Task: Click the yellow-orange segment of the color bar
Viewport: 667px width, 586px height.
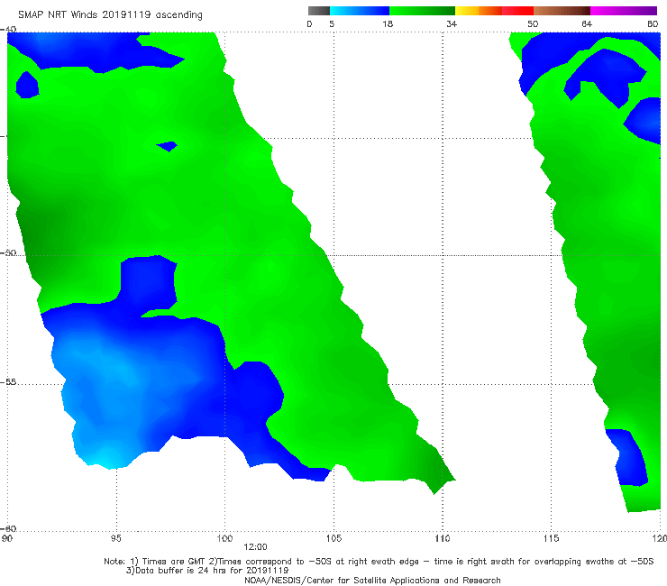Action: [x=479, y=11]
